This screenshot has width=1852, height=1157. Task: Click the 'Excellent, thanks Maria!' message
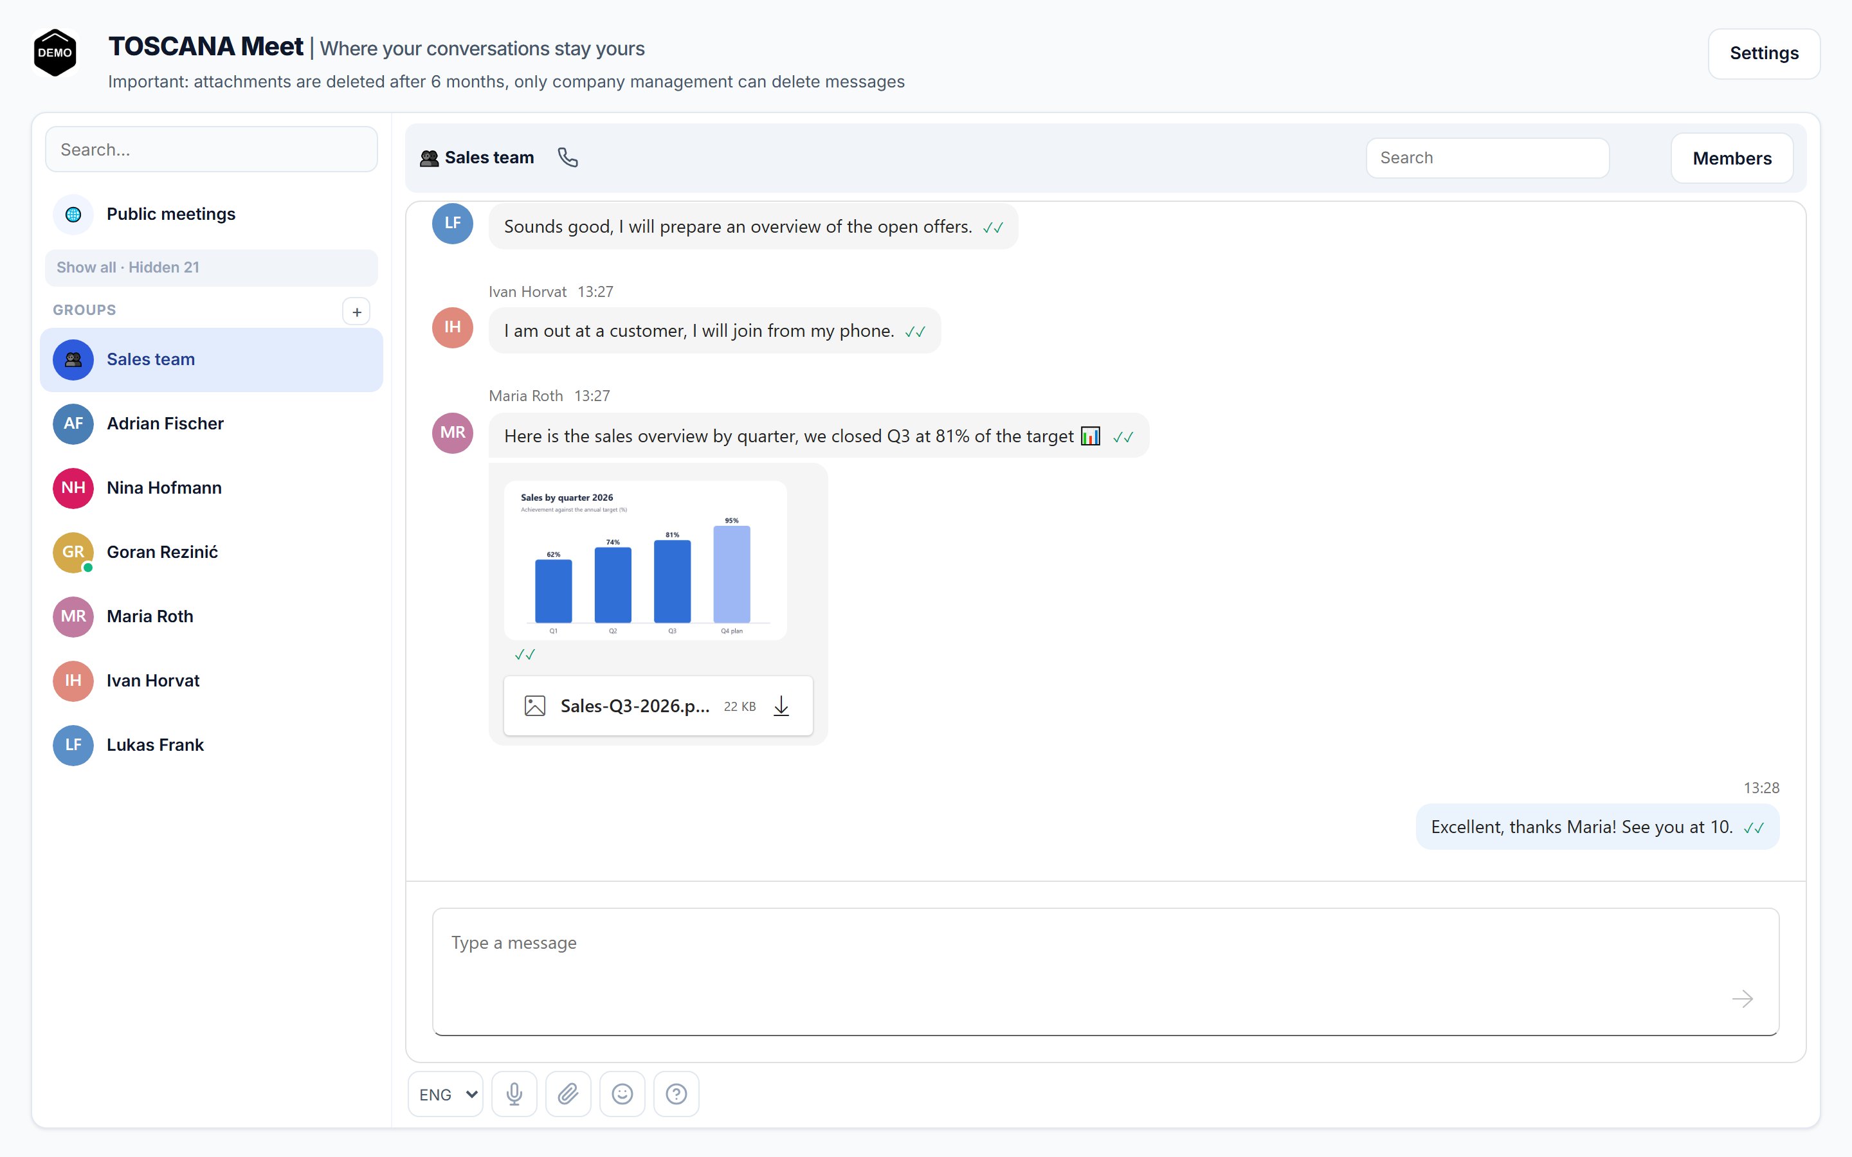(1597, 827)
